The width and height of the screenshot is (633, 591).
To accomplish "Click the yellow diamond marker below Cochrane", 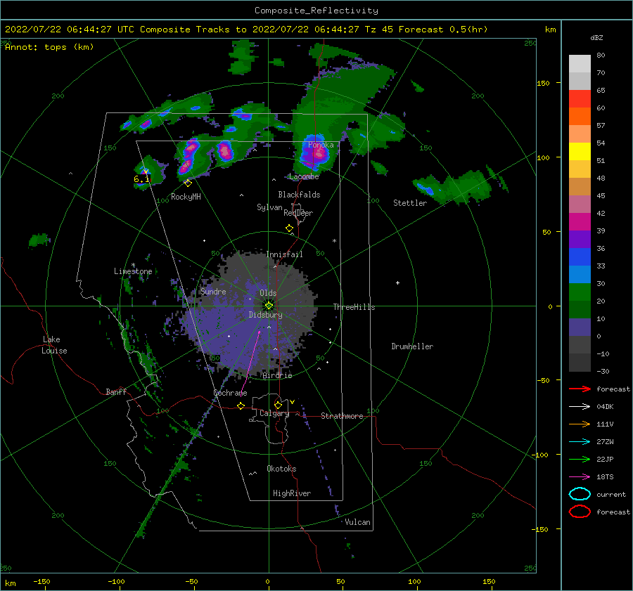I will click(241, 406).
